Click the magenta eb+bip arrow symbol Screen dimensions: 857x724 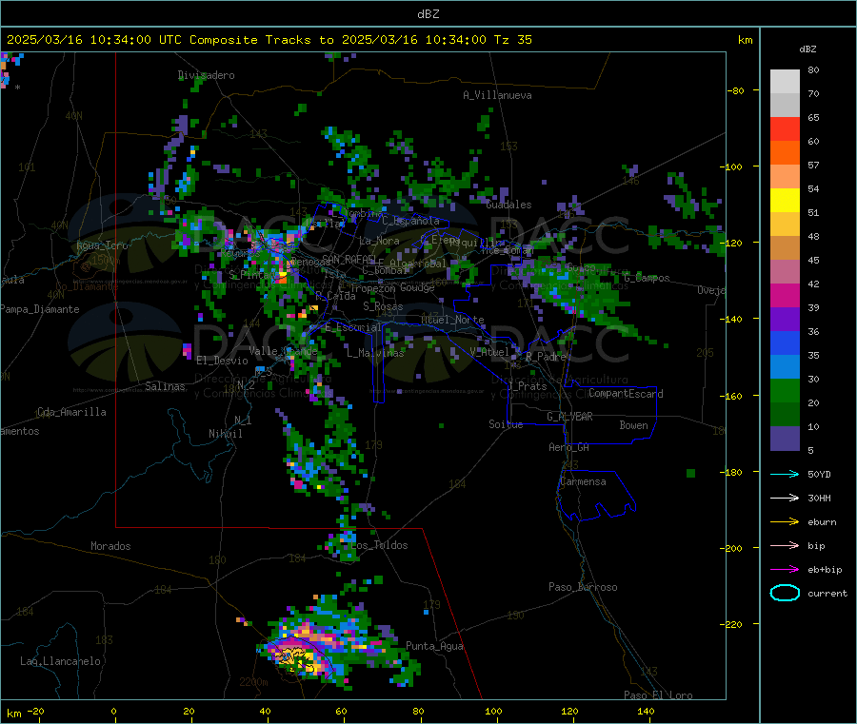tap(785, 570)
